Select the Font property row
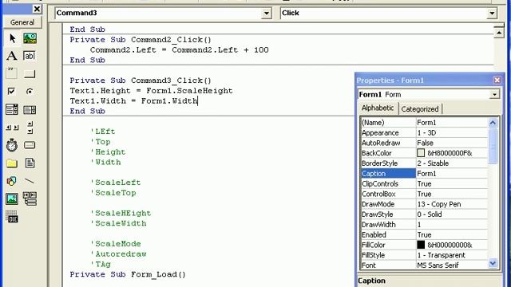 click(x=424, y=265)
